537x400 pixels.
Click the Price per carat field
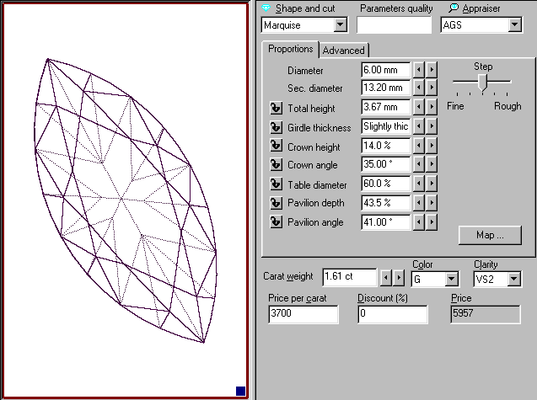tap(303, 314)
